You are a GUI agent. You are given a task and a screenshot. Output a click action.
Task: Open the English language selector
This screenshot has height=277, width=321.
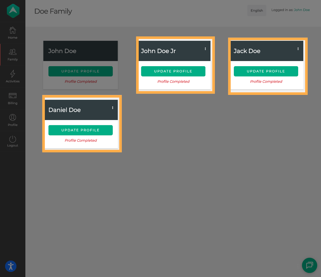pos(257,10)
